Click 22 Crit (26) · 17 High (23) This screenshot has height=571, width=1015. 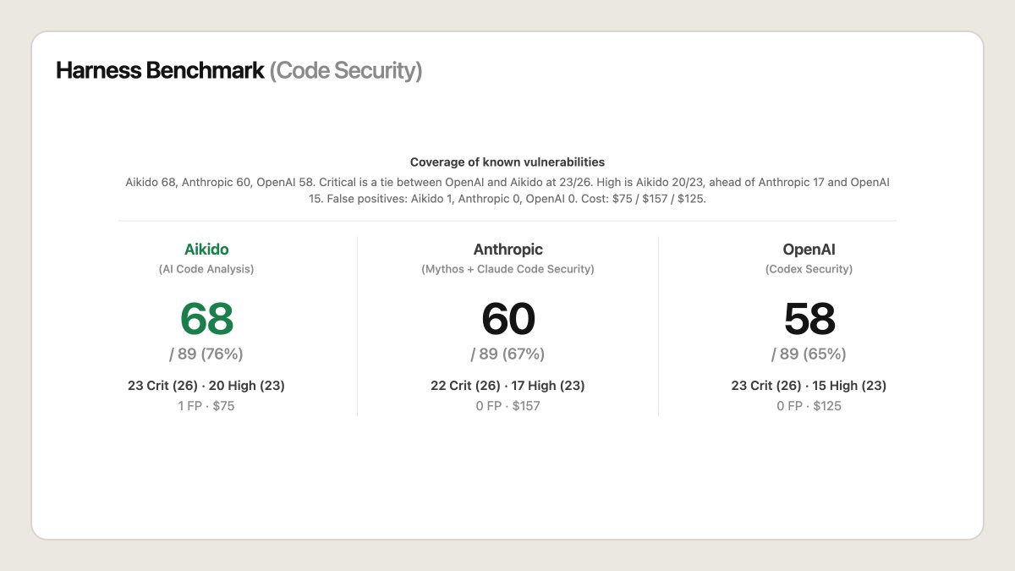click(507, 386)
